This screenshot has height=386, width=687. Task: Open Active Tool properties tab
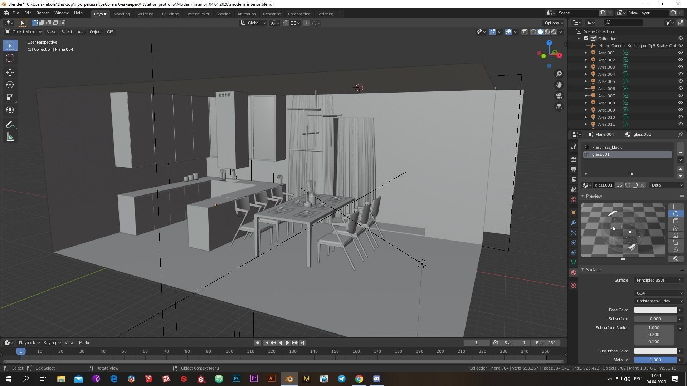[574, 147]
